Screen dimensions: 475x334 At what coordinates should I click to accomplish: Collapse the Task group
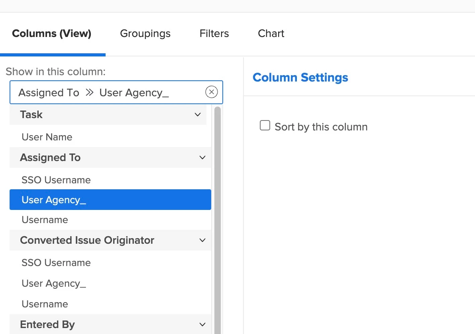click(x=198, y=115)
